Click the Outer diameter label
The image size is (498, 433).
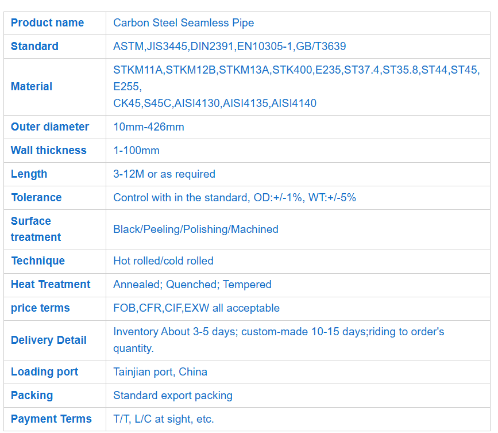point(50,127)
